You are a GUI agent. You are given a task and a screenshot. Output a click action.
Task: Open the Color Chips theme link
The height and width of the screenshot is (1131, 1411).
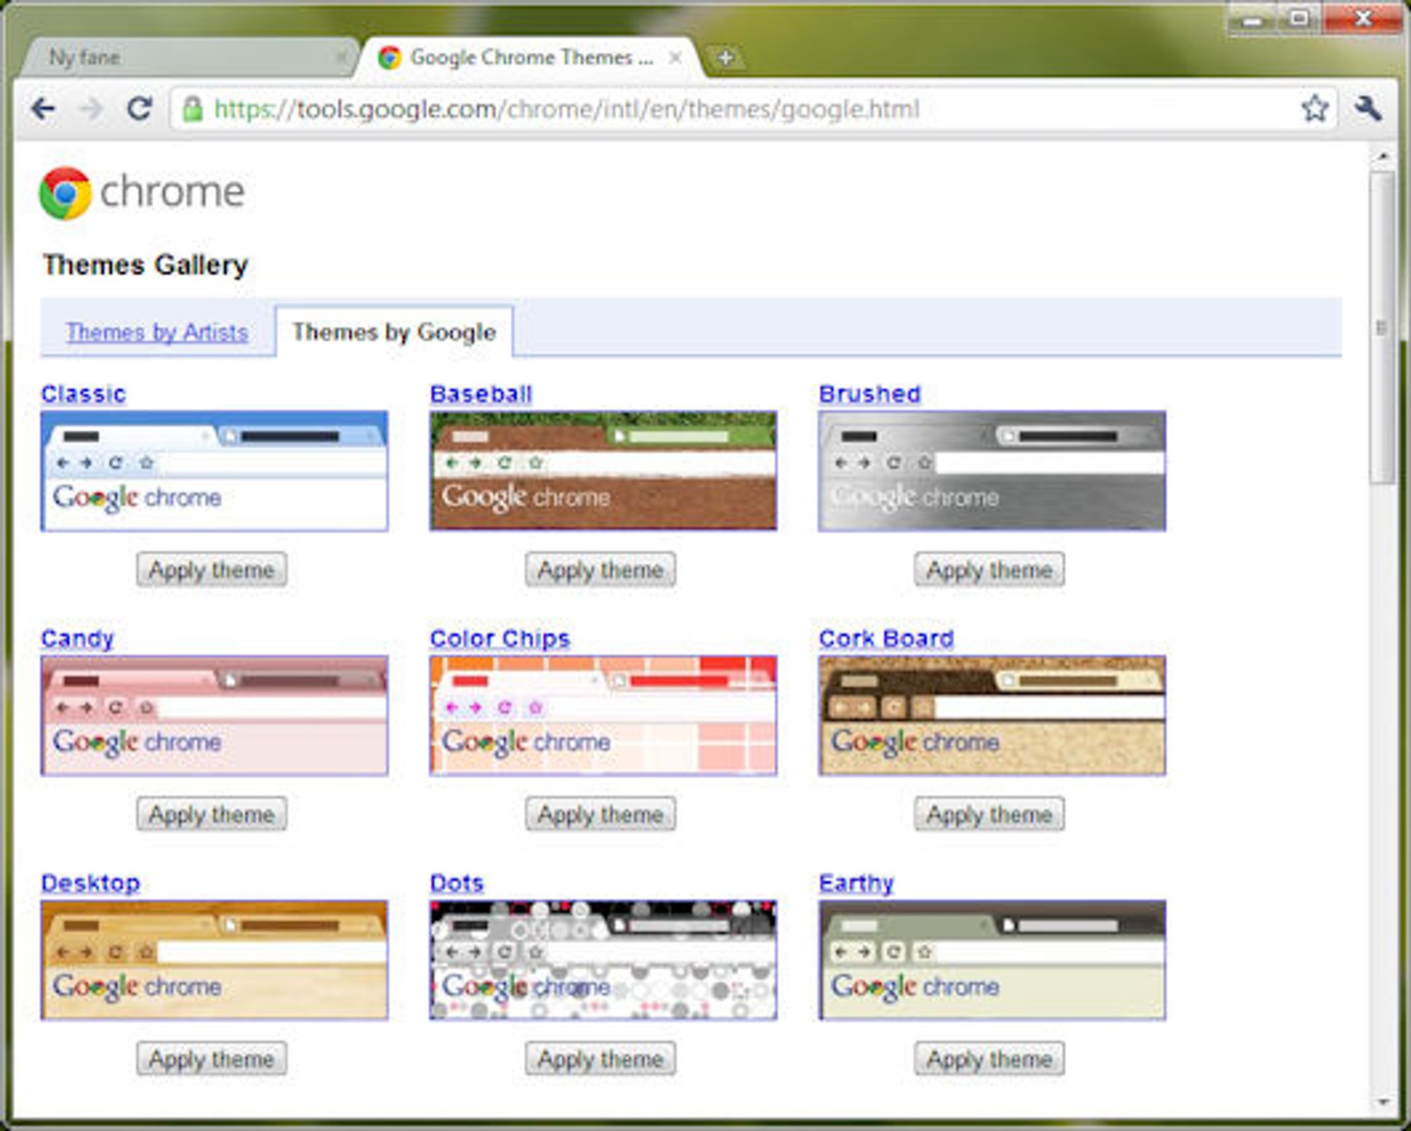click(x=499, y=639)
